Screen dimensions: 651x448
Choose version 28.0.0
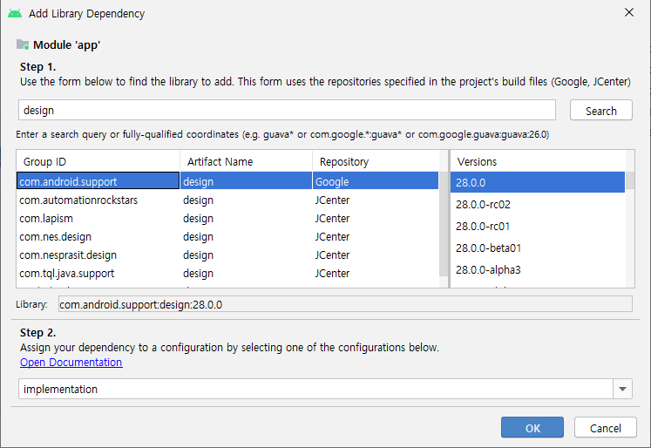coord(538,182)
